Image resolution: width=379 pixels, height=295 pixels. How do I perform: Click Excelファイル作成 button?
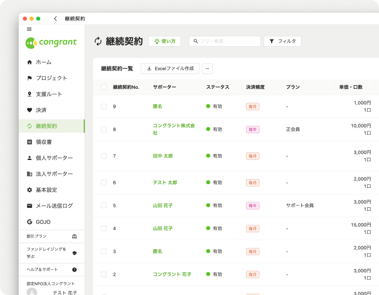pyautogui.click(x=170, y=69)
